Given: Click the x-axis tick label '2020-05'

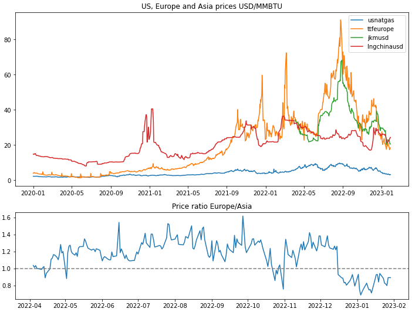Looking at the screenshot, I should (x=72, y=193).
